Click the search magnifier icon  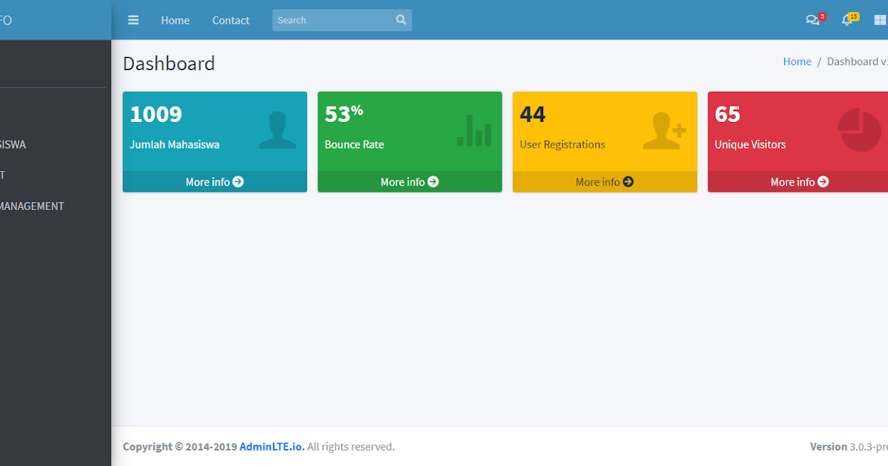tap(400, 20)
